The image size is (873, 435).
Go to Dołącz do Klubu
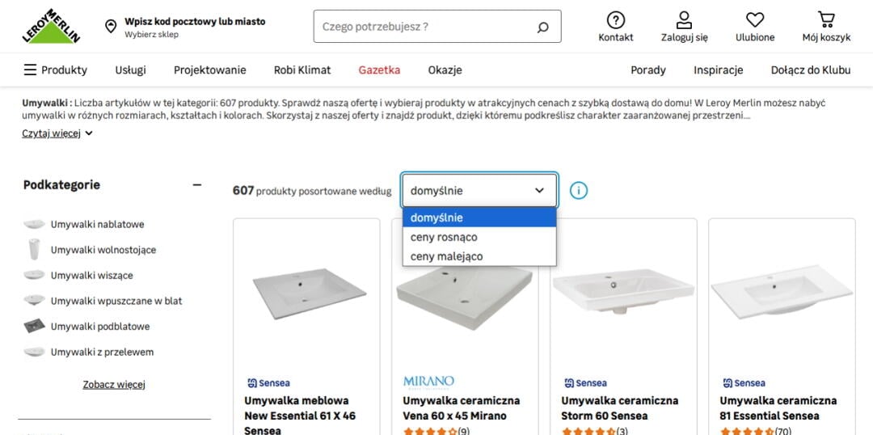tap(810, 70)
